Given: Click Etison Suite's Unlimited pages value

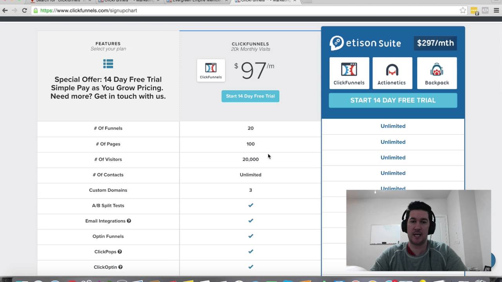Looking at the screenshot, I should pyautogui.click(x=393, y=142).
